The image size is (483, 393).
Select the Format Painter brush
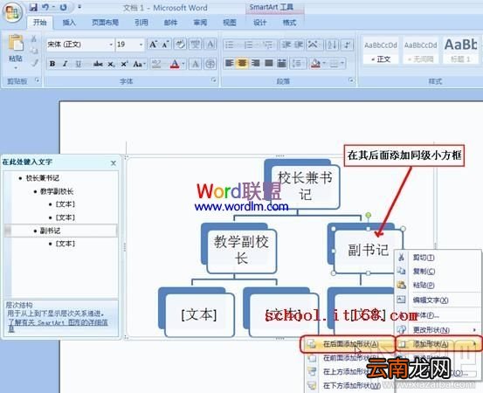(35, 63)
